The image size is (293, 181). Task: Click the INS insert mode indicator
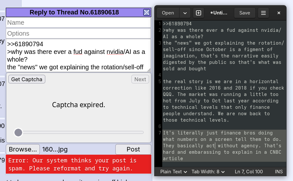point(279,172)
